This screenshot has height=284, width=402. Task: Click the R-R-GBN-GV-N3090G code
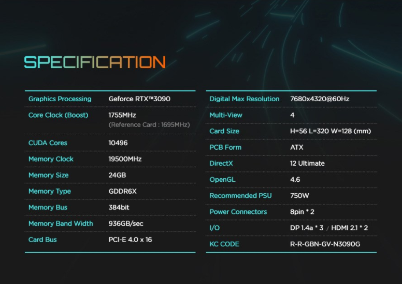pyautogui.click(x=325, y=244)
